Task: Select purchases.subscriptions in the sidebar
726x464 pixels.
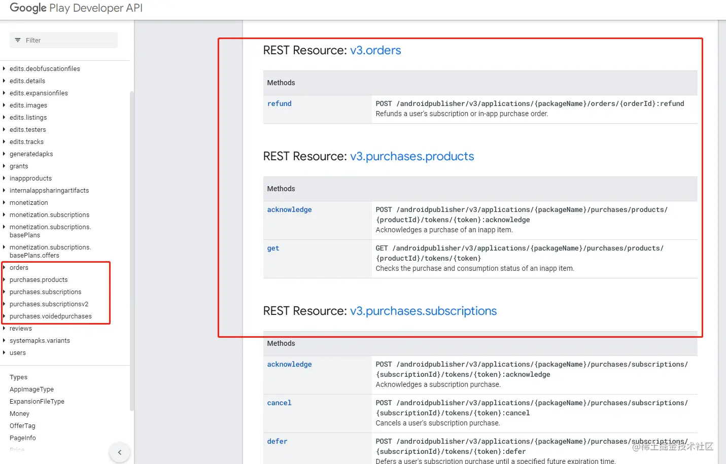Action: tap(45, 292)
